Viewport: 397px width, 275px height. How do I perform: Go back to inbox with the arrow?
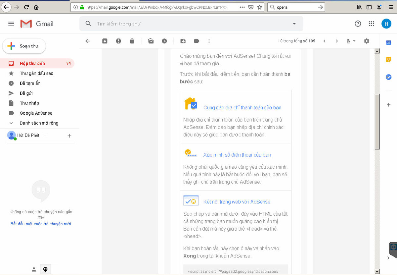pos(87,41)
